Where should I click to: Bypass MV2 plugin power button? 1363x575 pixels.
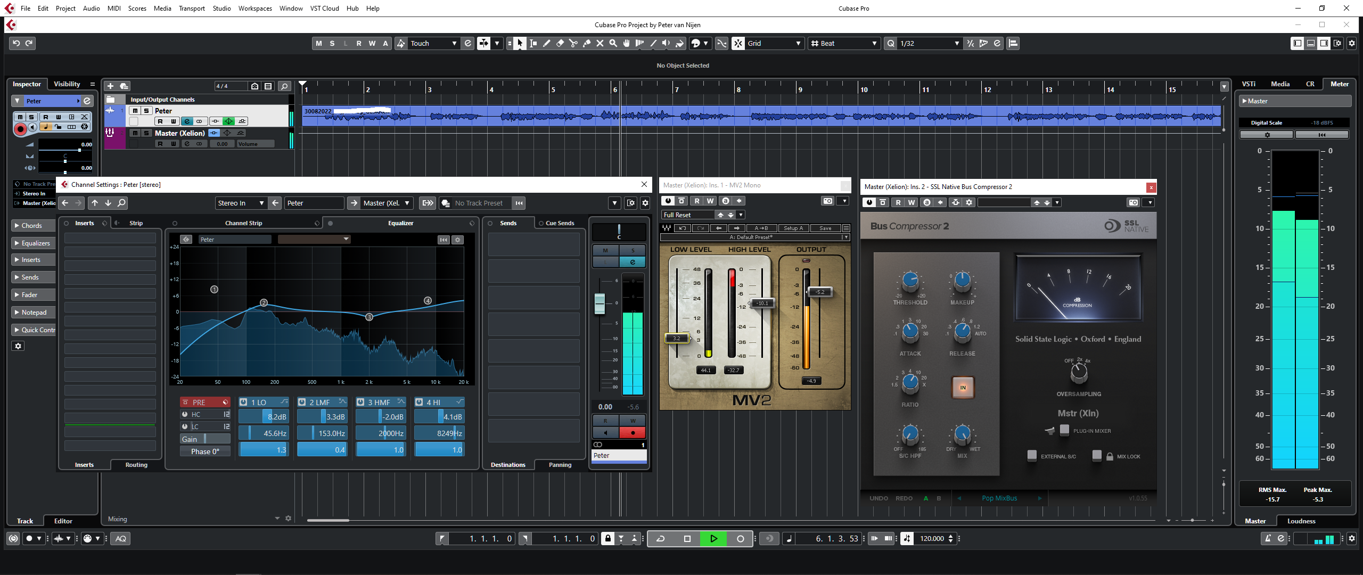[x=668, y=201]
